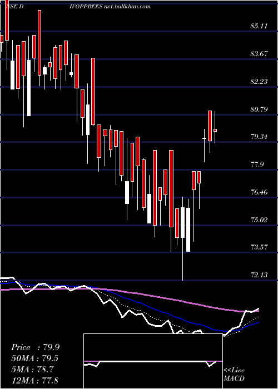This screenshot has width=278, height=389.
Task: Click the 79.34 price axis label
Action: [259, 137]
